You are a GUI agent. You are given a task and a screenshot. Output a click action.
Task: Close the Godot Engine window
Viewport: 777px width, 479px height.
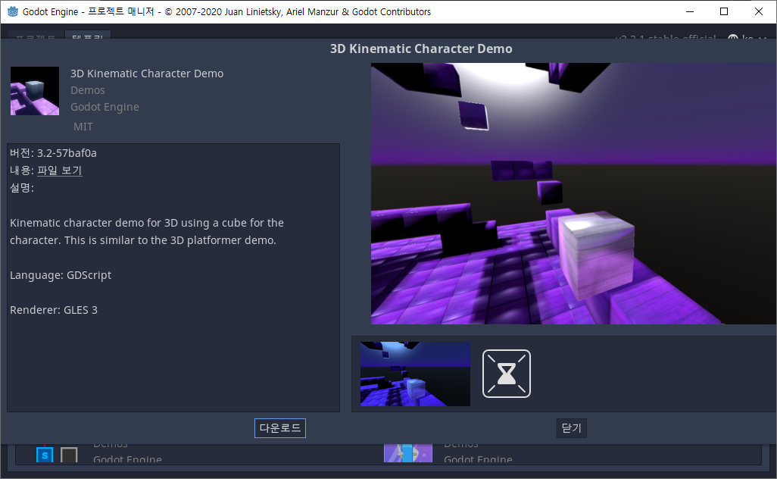tap(759, 11)
